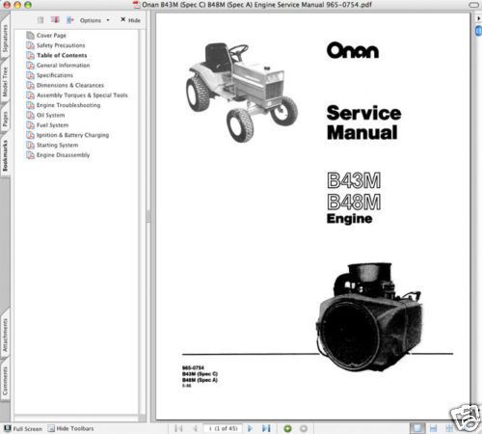
Task: Open the General Information bookmark
Action: [63, 66]
